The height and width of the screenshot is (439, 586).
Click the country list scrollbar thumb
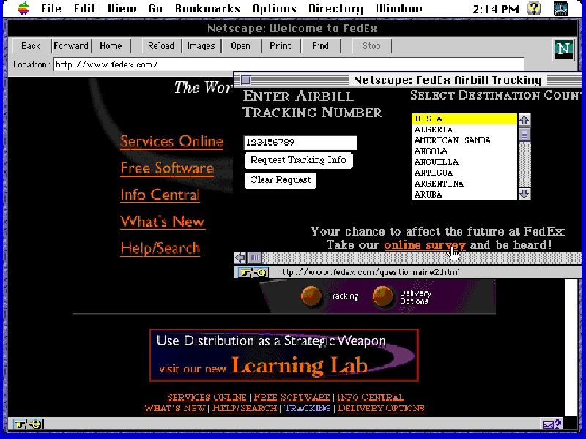[x=524, y=135]
